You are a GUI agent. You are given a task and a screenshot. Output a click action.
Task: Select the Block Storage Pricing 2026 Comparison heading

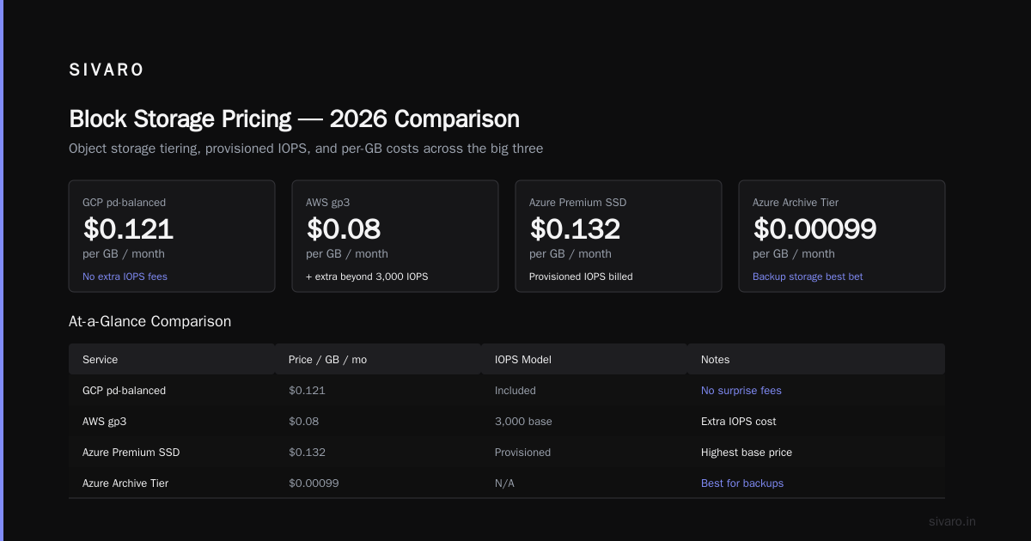(x=294, y=119)
